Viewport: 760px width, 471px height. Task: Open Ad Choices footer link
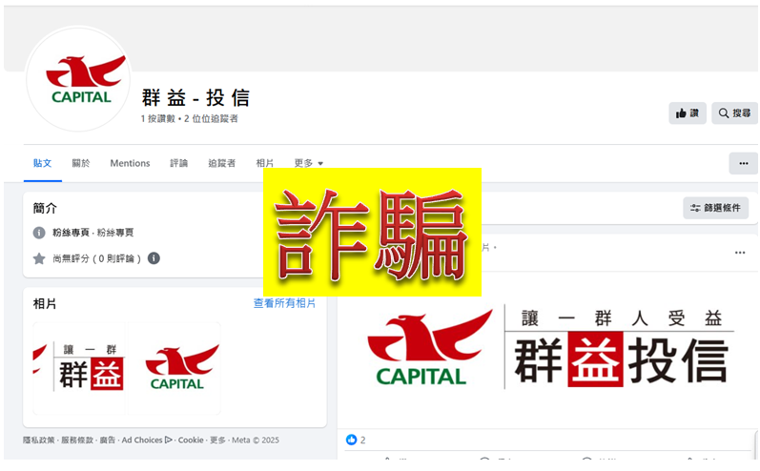[147, 440]
